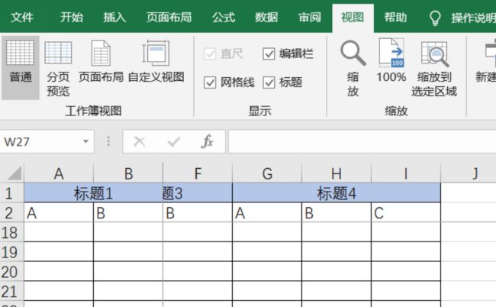Select row 20 header
Screen dimensions: 496x307
[11, 272]
